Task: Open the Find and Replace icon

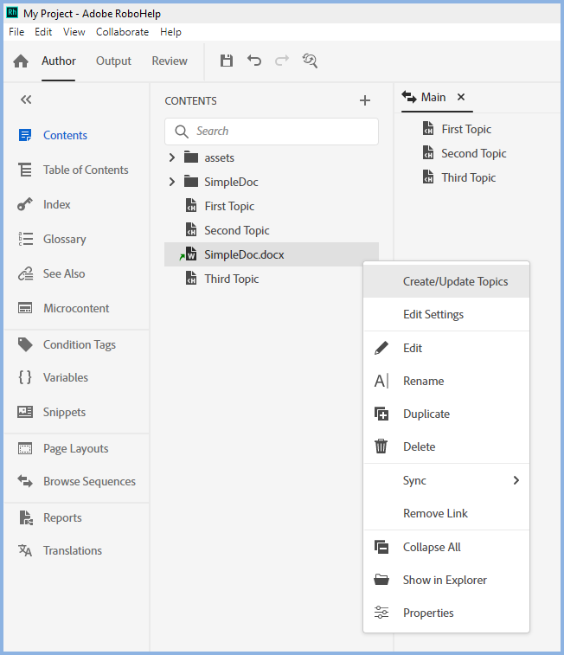Action: [x=310, y=61]
